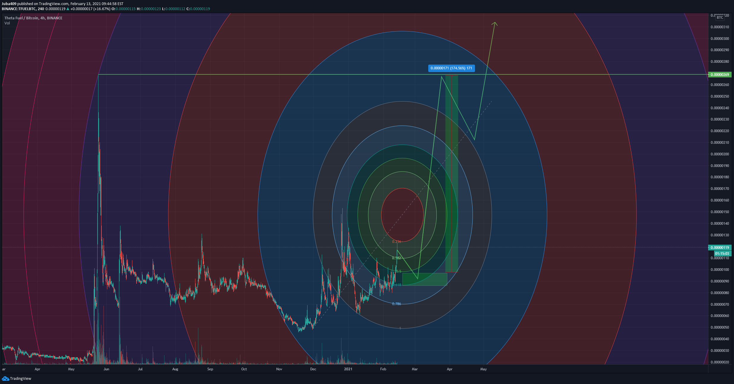Click the 0.00000310 price axis label
The height and width of the screenshot is (384, 734).
pos(720,27)
